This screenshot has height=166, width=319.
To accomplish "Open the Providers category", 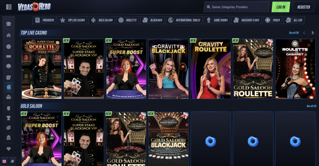I will point(44,20).
